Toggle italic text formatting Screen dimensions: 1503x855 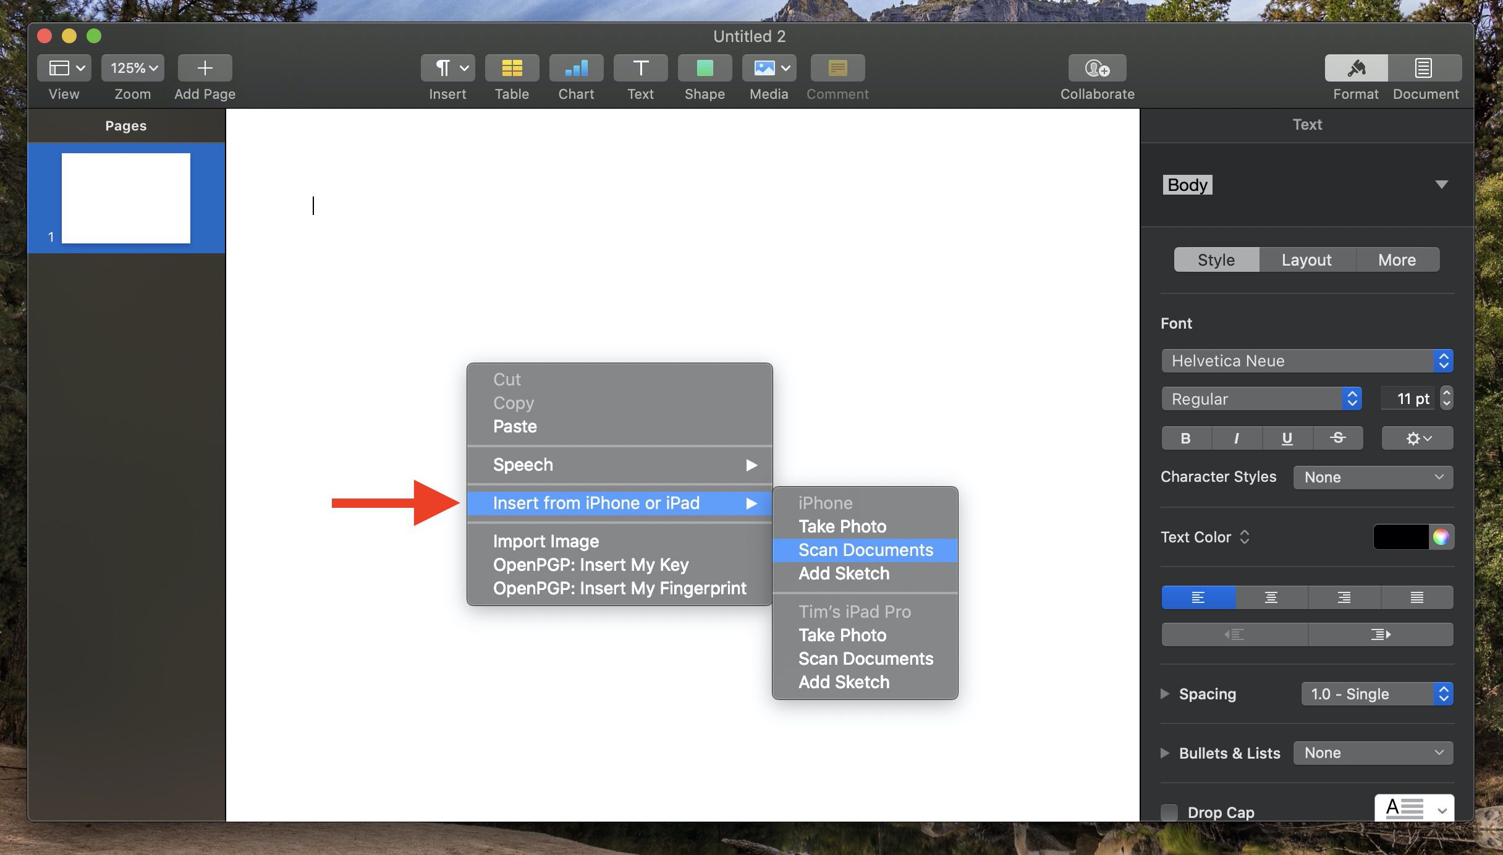1236,438
